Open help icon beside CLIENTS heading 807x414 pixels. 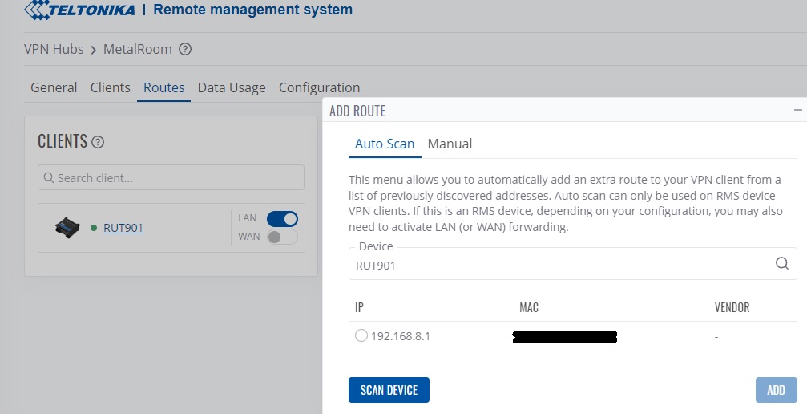tap(98, 142)
